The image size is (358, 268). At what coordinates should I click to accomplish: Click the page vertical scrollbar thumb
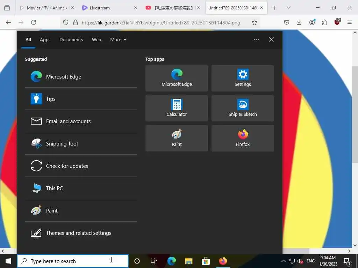tap(355, 114)
